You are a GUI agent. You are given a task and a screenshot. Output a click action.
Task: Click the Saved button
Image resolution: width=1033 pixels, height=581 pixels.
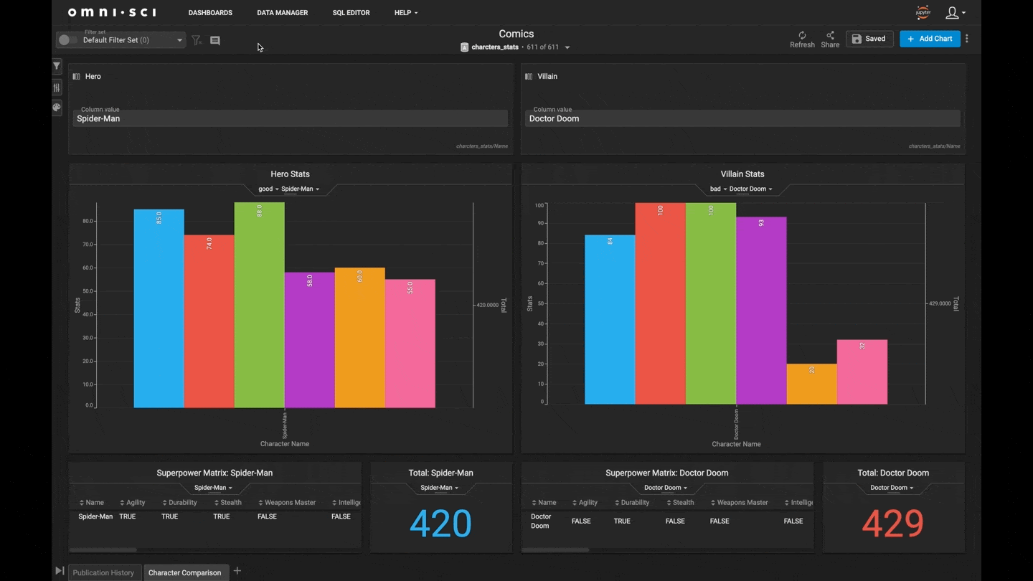click(869, 39)
